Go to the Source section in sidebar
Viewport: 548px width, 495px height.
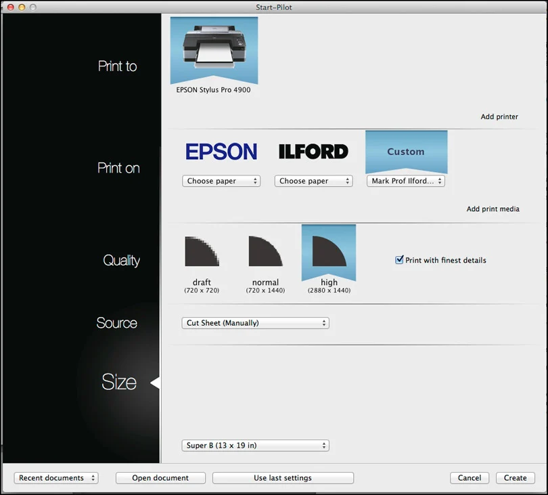click(x=117, y=322)
